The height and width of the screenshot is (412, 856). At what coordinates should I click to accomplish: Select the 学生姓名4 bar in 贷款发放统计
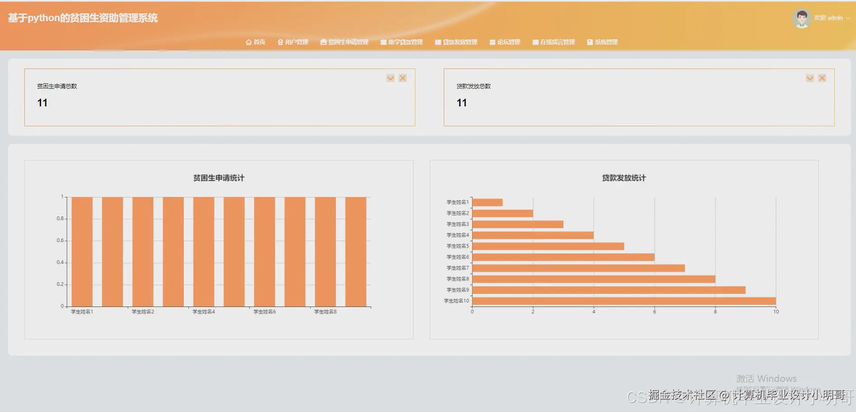pyautogui.click(x=533, y=235)
